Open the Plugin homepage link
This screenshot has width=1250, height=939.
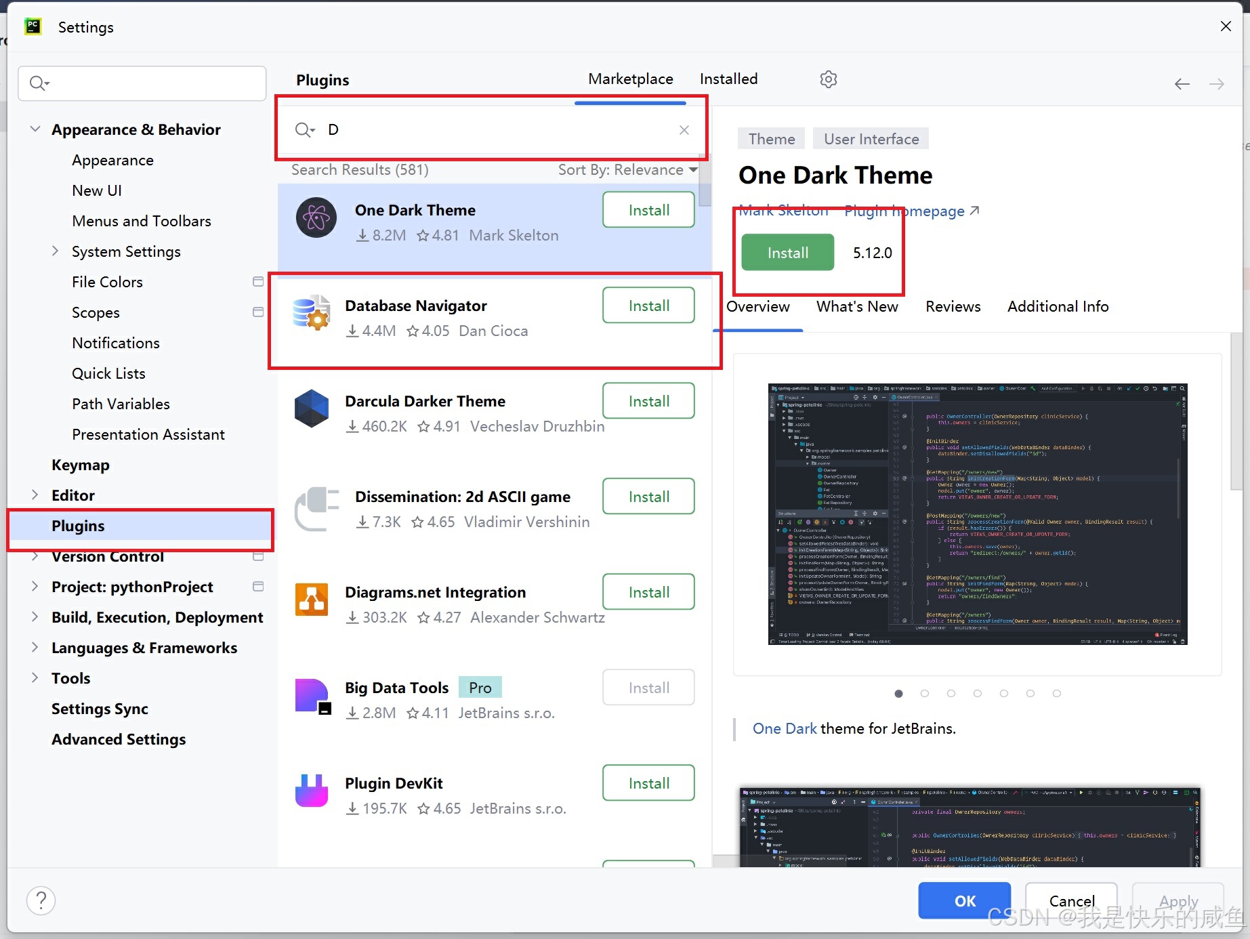tap(912, 211)
